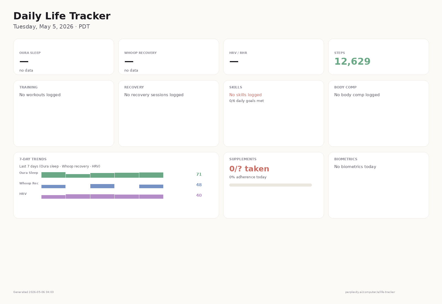This screenshot has height=304, width=442.
Task: Click the TRAINING card heading
Action: 28,87
